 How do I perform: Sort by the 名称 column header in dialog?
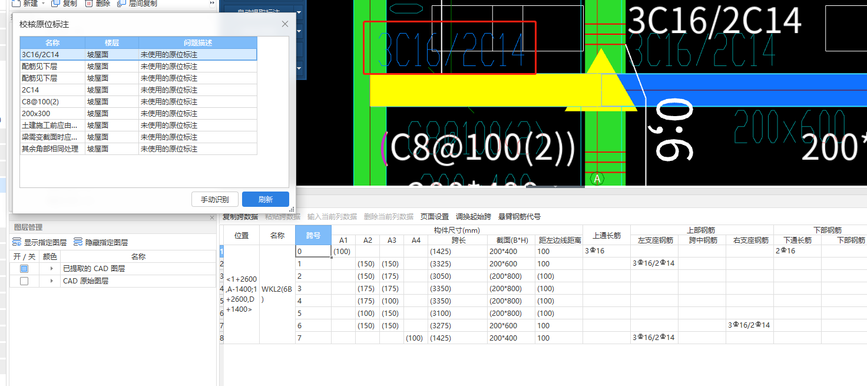pyautogui.click(x=52, y=43)
